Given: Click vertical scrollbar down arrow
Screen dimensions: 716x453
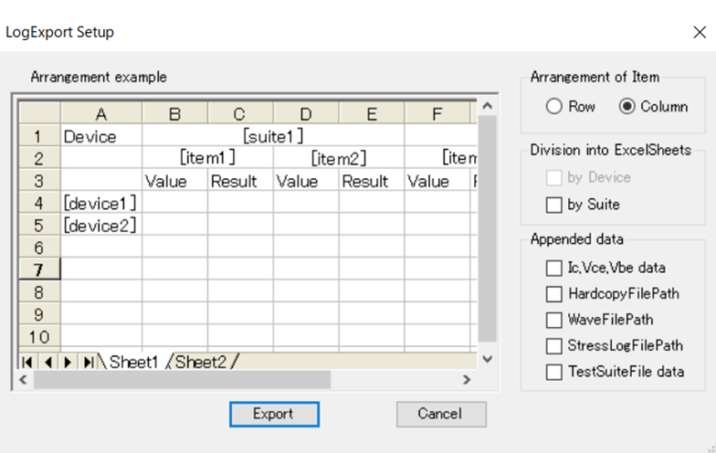Looking at the screenshot, I should coord(488,359).
